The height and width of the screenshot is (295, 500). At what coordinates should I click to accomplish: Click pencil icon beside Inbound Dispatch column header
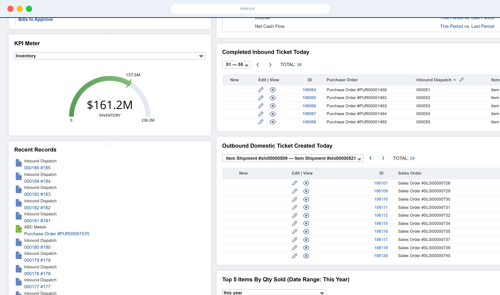click(462, 80)
